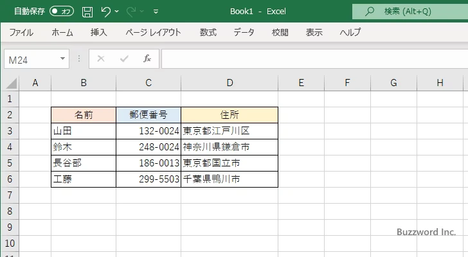Click the Redo arrow icon

point(131,12)
